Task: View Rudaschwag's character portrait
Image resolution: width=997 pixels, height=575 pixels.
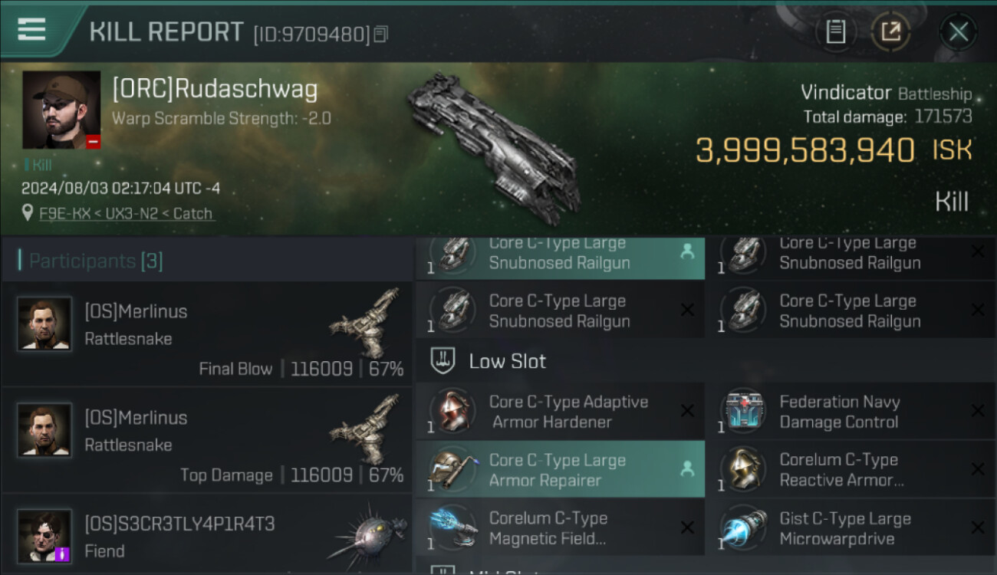Action: pos(61,110)
